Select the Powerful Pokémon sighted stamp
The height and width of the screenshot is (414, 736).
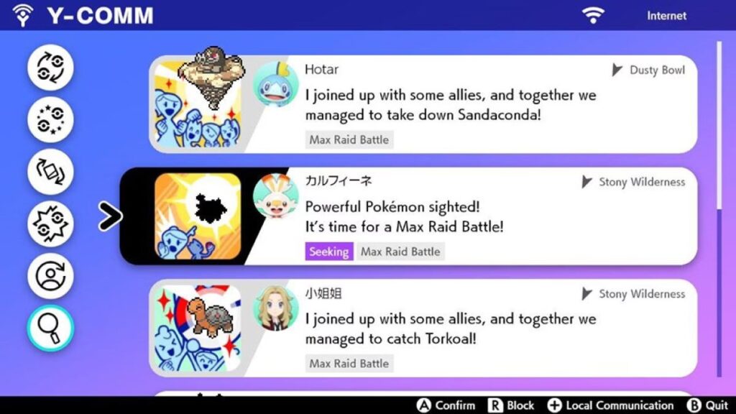click(x=408, y=216)
